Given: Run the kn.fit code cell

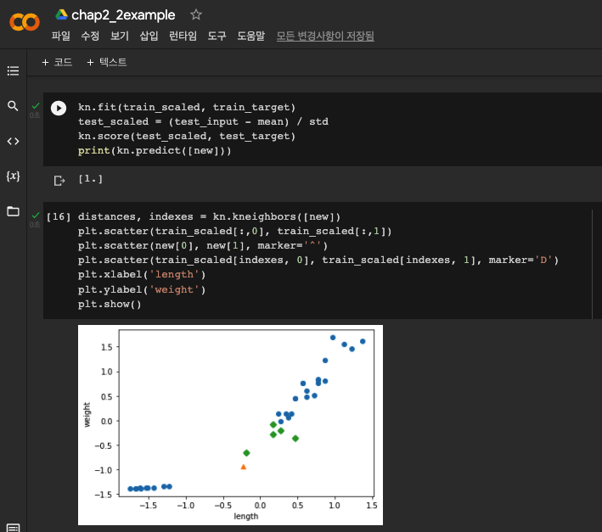Looking at the screenshot, I should coord(59,108).
